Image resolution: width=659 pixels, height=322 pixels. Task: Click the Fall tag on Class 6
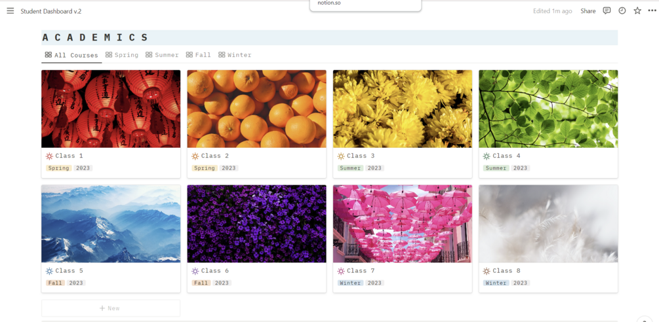(x=201, y=283)
